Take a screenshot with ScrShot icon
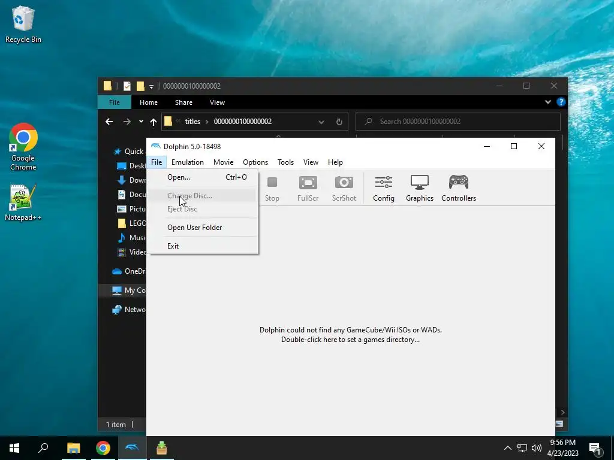614x460 pixels. coord(344,189)
